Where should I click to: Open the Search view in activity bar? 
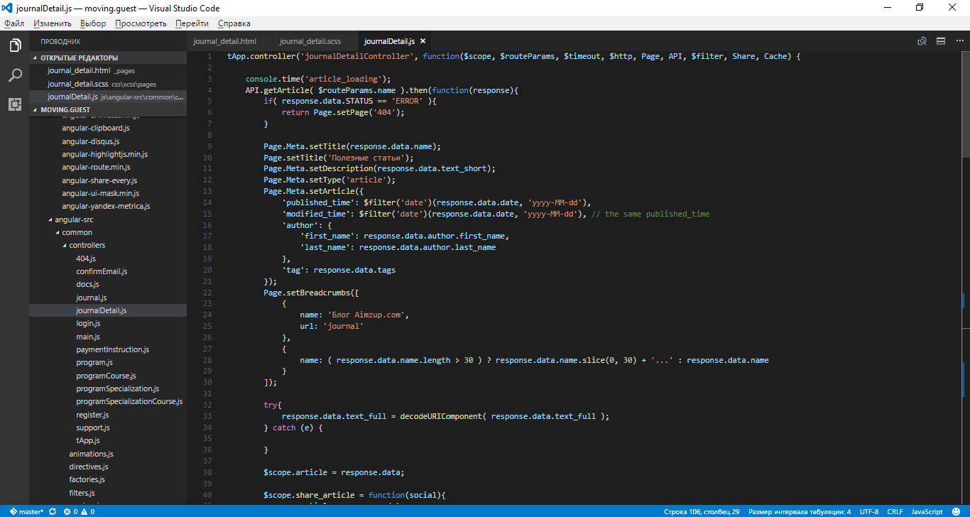coord(14,75)
